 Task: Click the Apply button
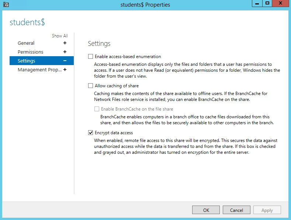click(267, 210)
